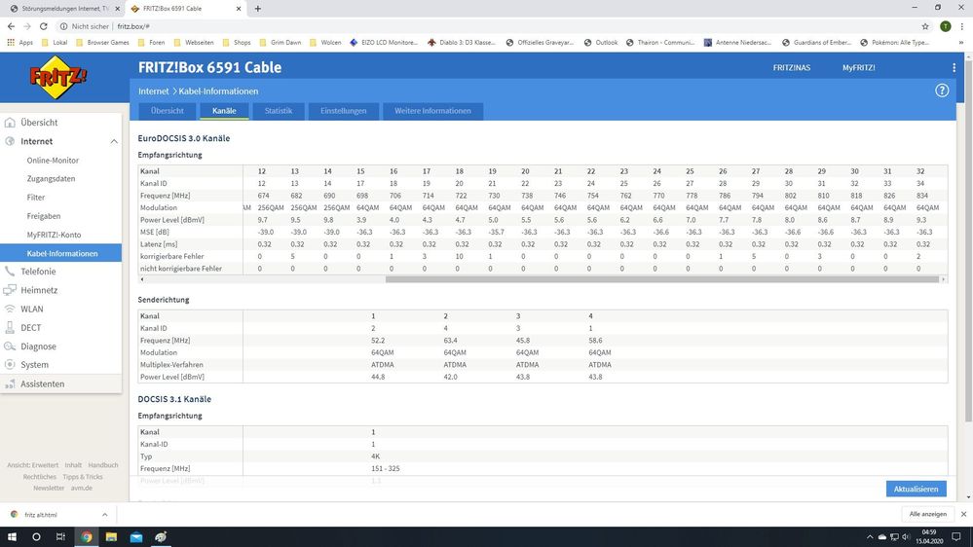Screen dimensions: 973x547
Task: Bookmark page with the star icon
Action: coord(925,26)
